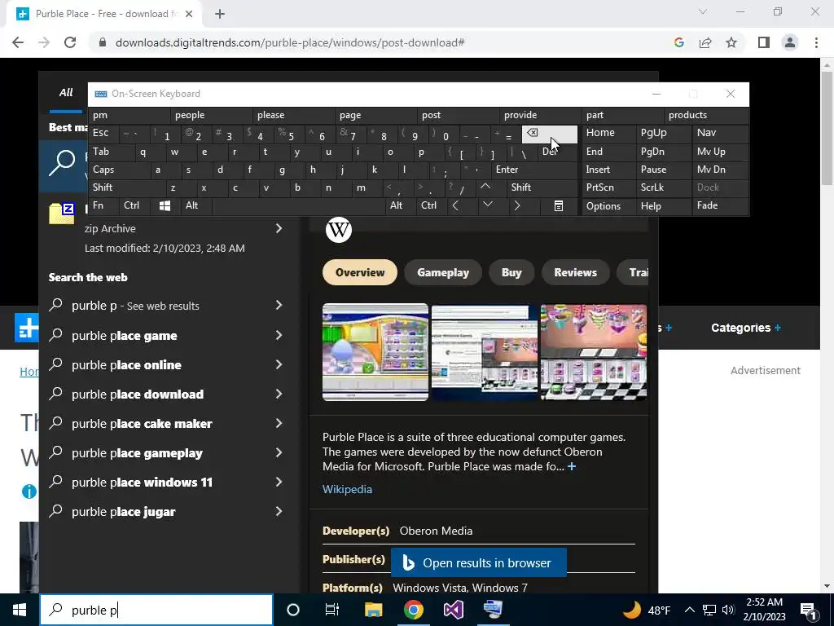Open Visual Studio from taskbar

[453, 610]
